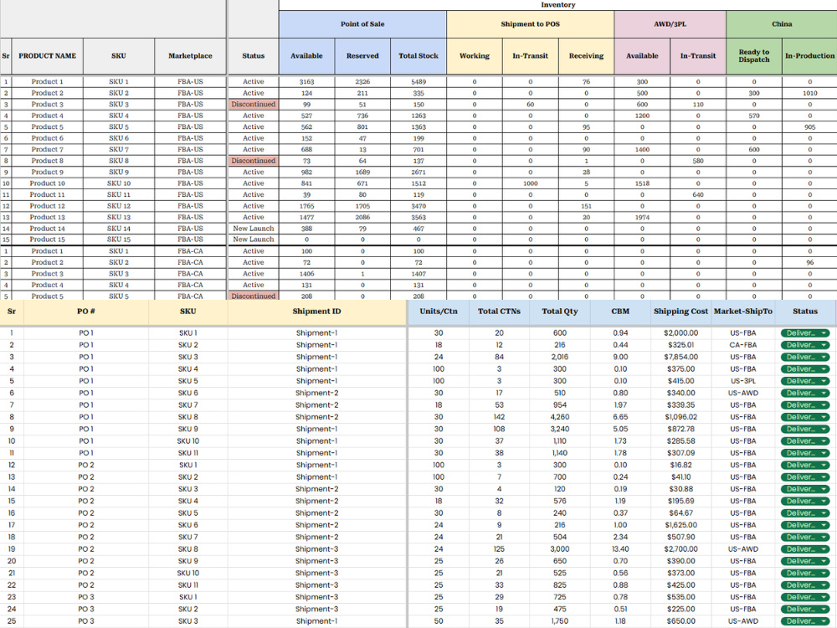Select the 'Marketplace' column header

[x=190, y=55]
